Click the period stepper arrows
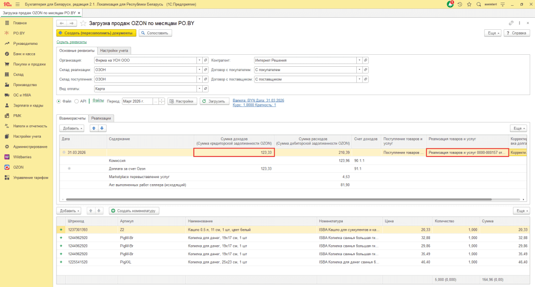 coord(162,101)
